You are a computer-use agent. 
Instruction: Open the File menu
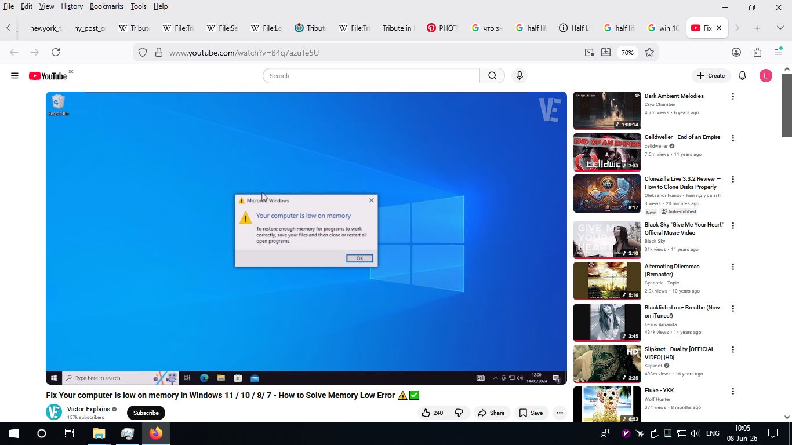[9, 6]
